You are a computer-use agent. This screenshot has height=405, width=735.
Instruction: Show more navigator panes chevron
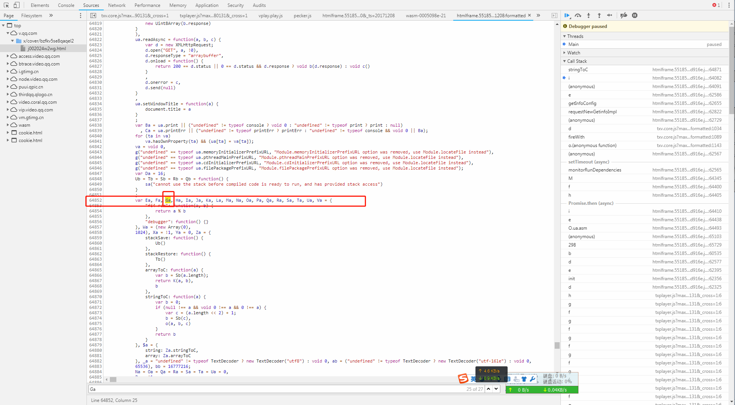point(51,15)
